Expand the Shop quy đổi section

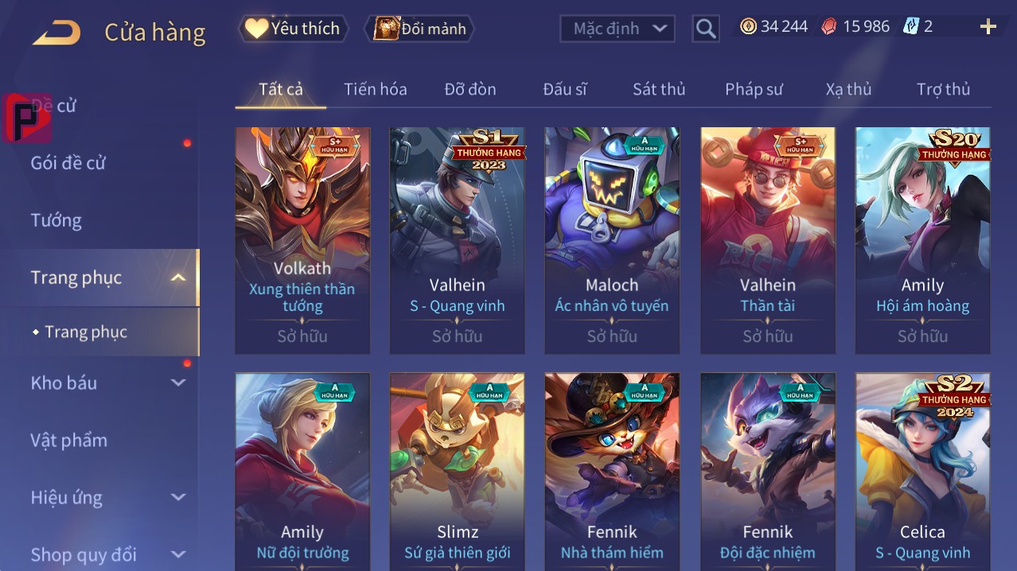click(x=178, y=554)
